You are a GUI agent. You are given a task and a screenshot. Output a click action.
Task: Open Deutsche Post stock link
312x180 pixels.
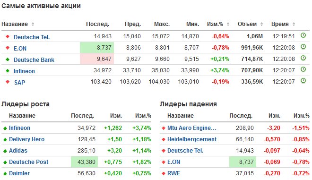tap(29, 162)
